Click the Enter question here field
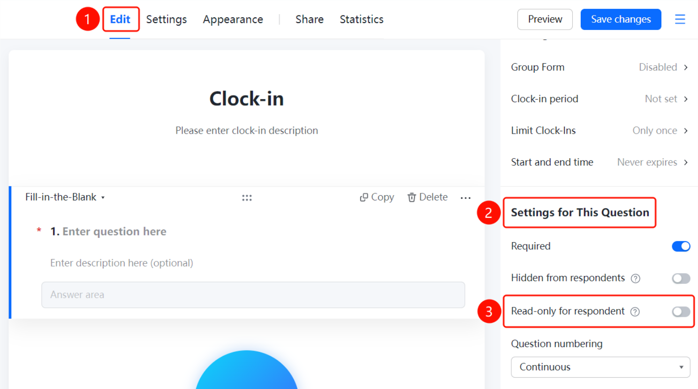698x389 pixels. [114, 231]
